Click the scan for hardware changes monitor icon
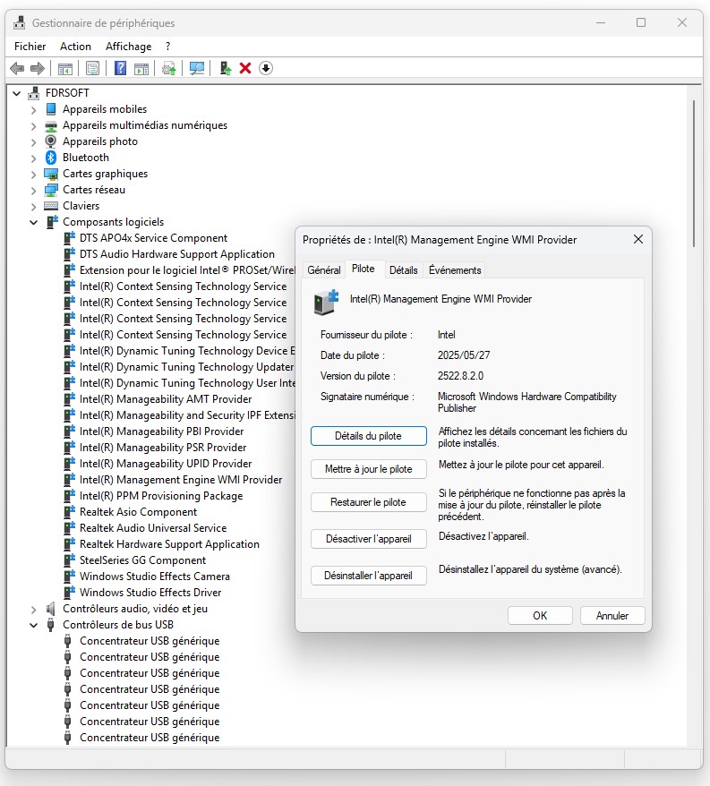Image resolution: width=710 pixels, height=786 pixels. coord(197,68)
